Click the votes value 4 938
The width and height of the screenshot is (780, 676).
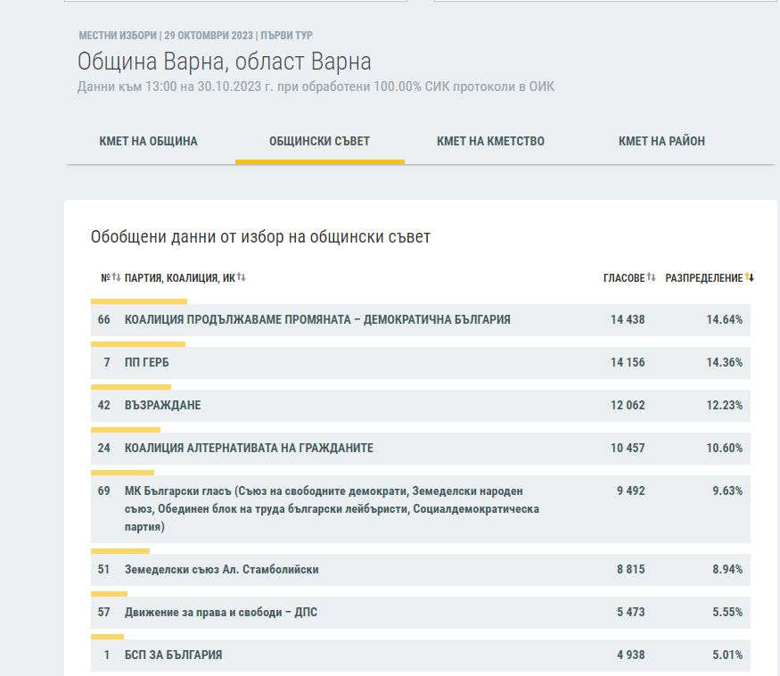point(631,655)
